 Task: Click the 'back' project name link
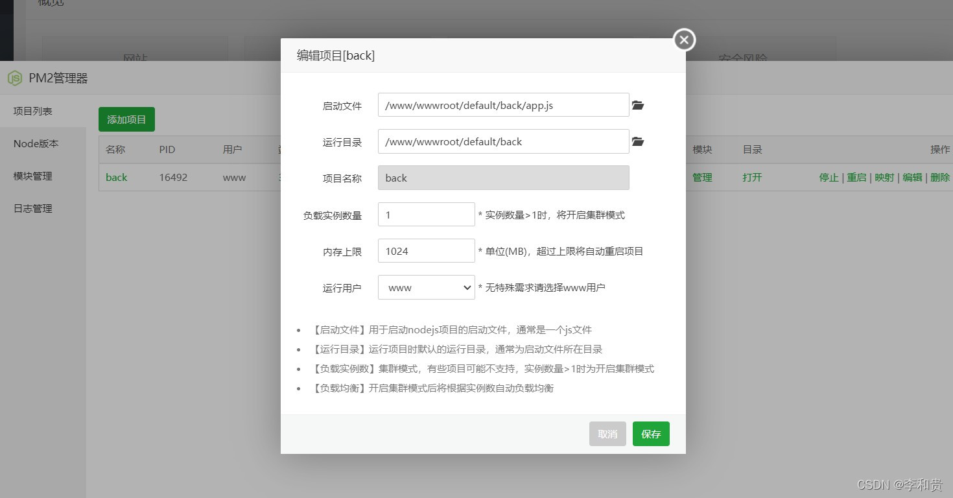(117, 177)
